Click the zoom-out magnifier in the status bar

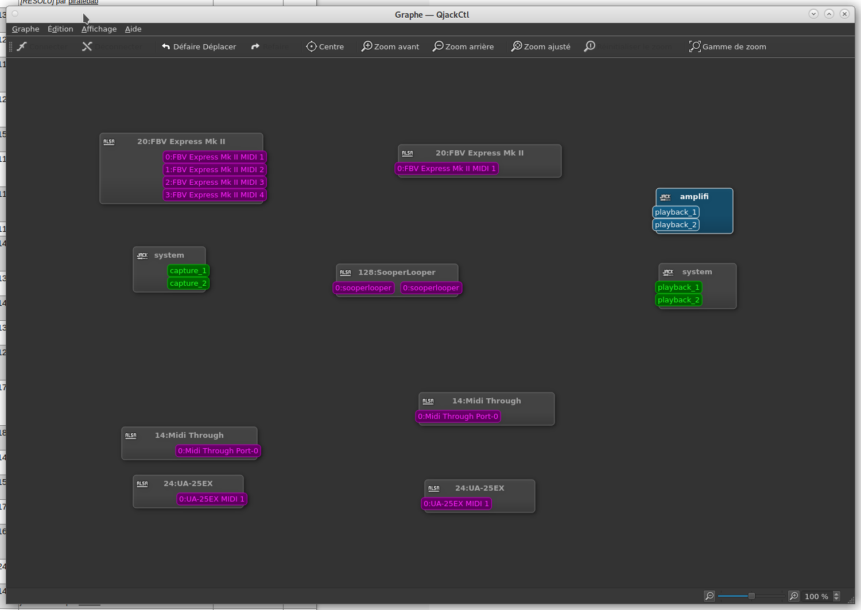(709, 596)
